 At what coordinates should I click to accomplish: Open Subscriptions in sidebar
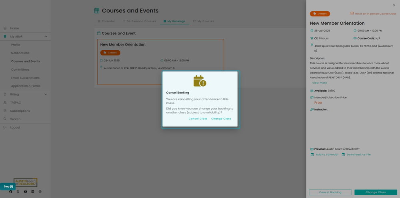20,111
